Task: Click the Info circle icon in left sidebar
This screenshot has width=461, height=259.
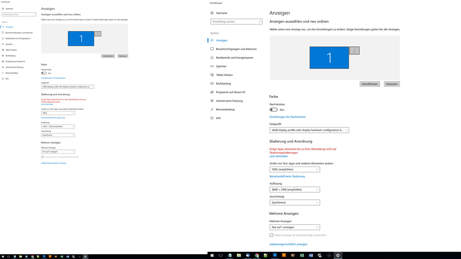Action: [x=3, y=79]
